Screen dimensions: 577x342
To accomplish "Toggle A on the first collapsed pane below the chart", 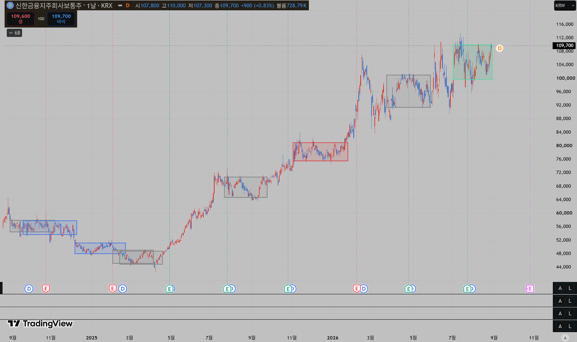I will click(x=560, y=301).
